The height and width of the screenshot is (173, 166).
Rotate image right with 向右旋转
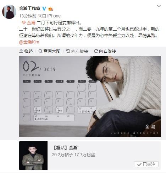point(105,51)
